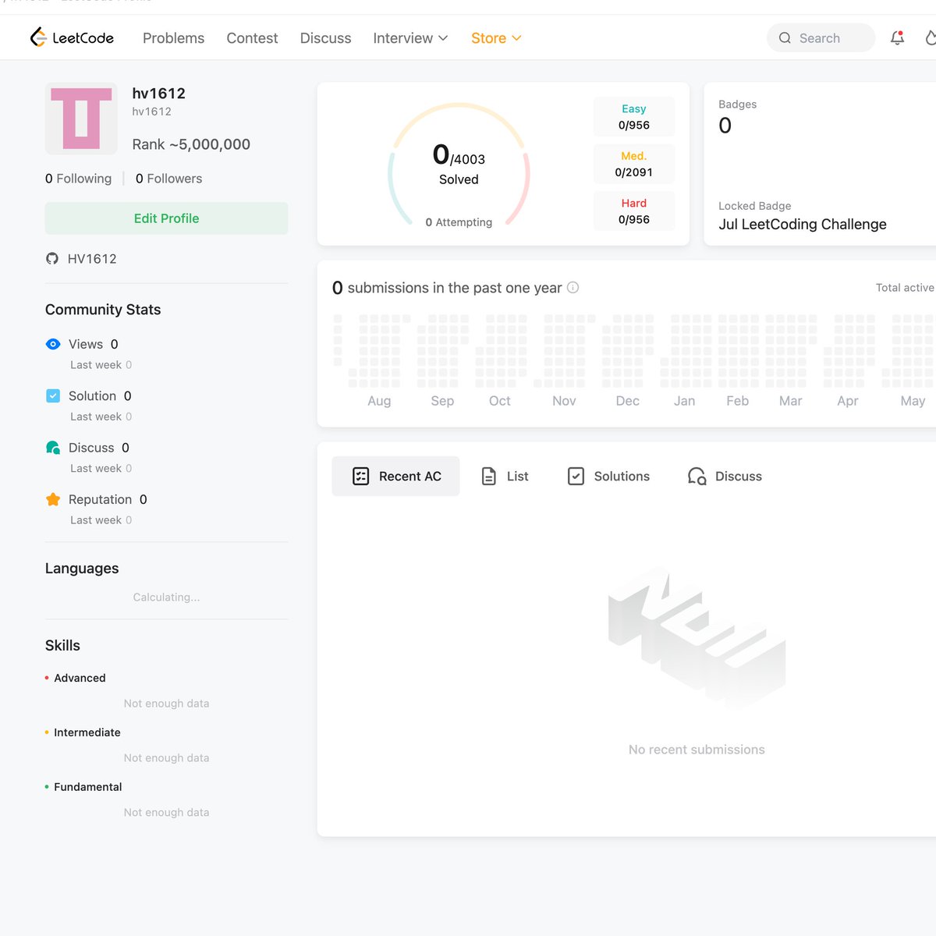Click the Solution checkmark icon
This screenshot has height=936, width=936.
coord(53,395)
